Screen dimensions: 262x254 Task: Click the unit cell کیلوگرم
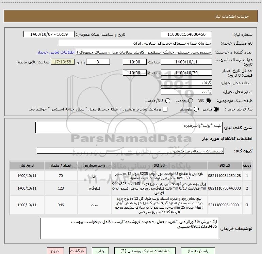point(94,188)
